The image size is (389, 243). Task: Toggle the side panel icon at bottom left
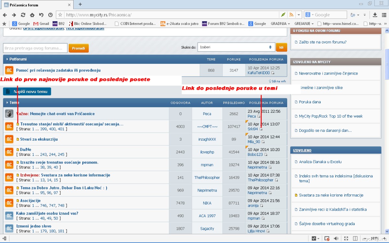click(x=4, y=239)
